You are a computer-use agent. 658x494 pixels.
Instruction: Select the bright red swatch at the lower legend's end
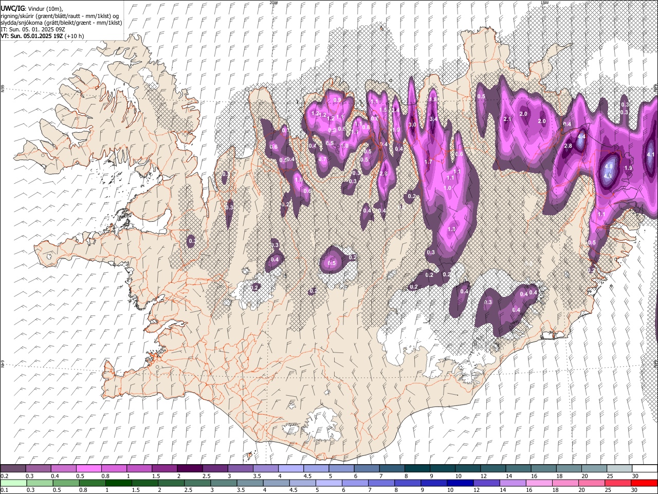[x=645, y=483]
